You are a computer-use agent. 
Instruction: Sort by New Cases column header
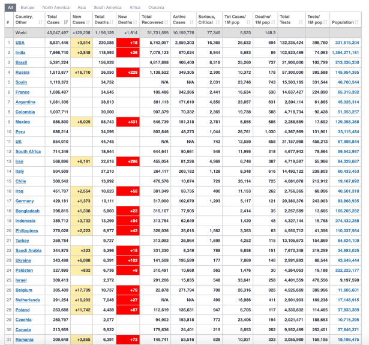click(81, 20)
